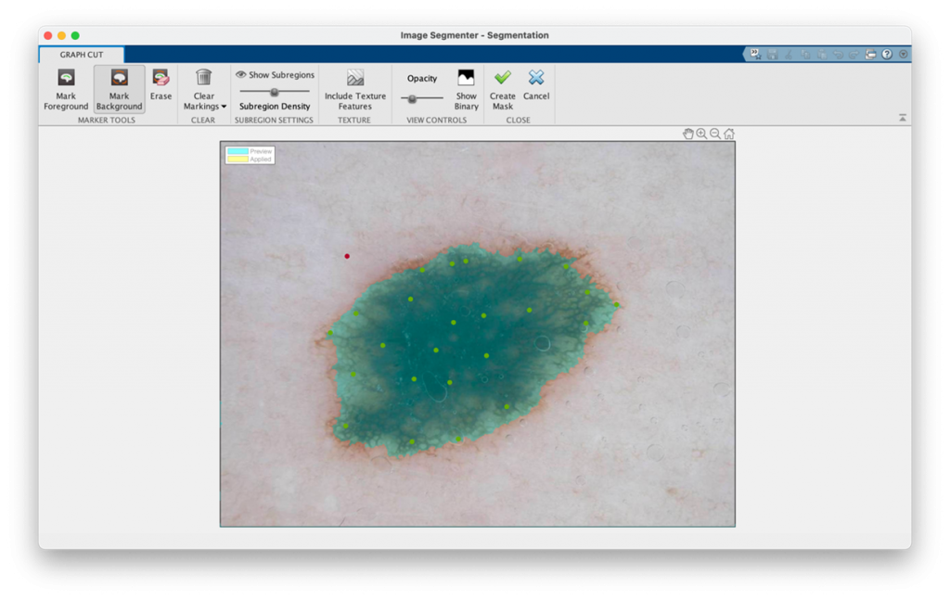Toggle Show Subregions eye option
Image resolution: width=950 pixels, height=600 pixels.
point(275,75)
